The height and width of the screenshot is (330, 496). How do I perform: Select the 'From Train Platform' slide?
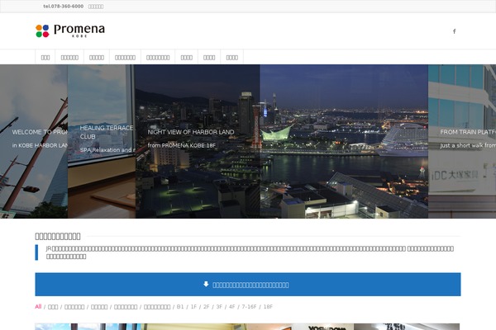pyautogui.click(x=462, y=141)
